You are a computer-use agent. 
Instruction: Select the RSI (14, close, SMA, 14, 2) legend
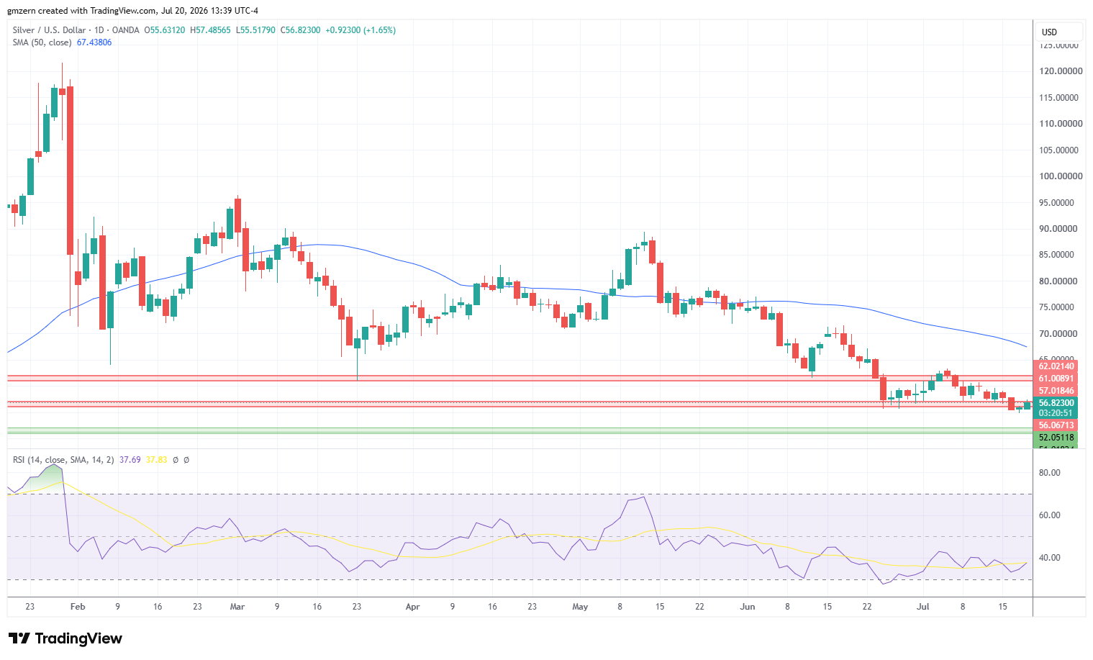coord(63,459)
